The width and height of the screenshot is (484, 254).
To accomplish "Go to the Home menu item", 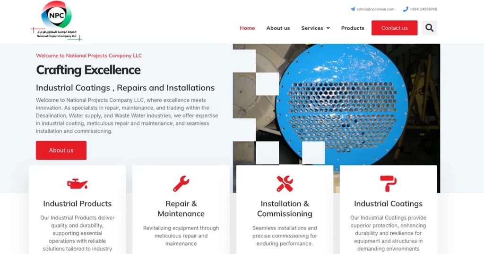I will pos(247,28).
